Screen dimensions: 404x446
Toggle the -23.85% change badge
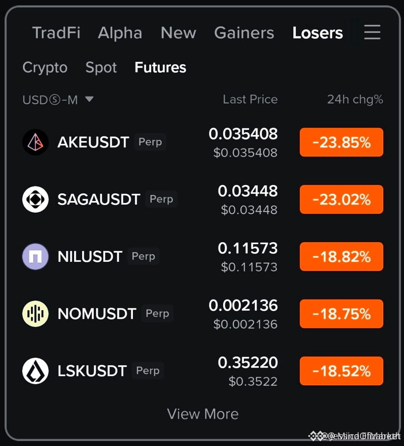click(x=341, y=142)
